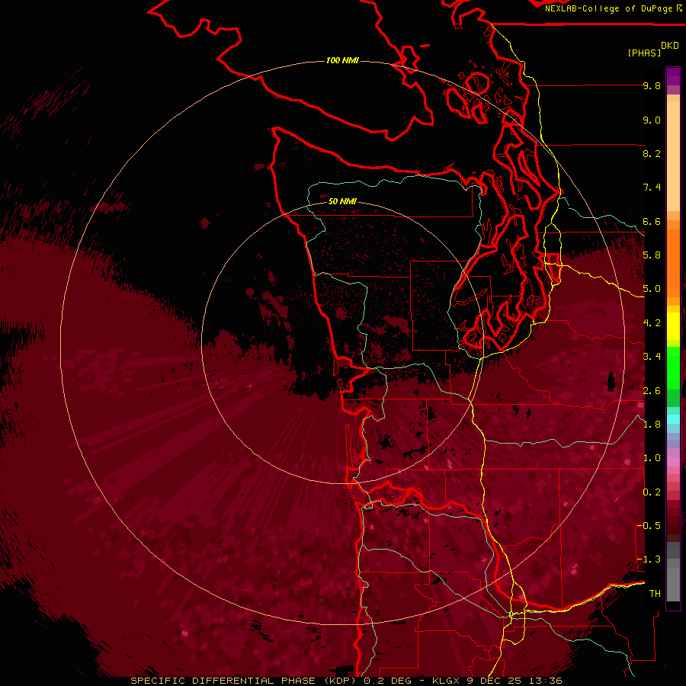Click the 2.6 value on color scale
The image size is (686, 686).
(652, 391)
